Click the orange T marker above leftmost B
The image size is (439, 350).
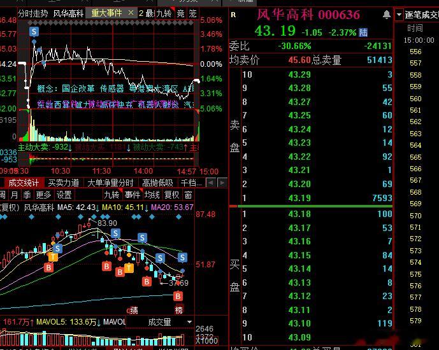pos(53,256)
